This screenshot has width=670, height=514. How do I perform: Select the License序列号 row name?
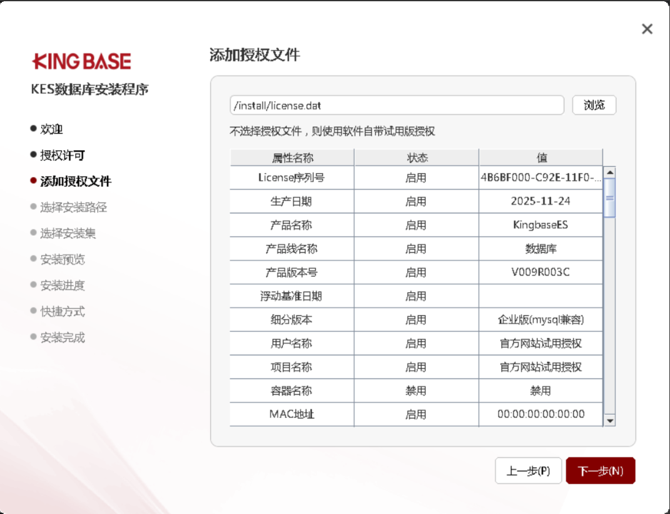coord(292,178)
